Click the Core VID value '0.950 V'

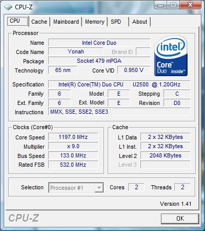point(134,70)
